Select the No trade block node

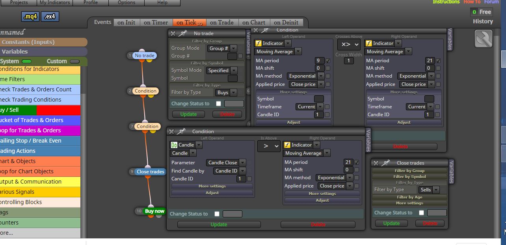pyautogui.click(x=144, y=56)
